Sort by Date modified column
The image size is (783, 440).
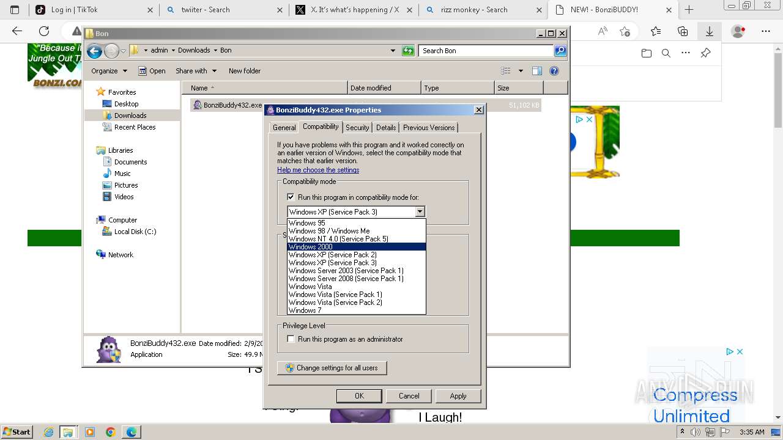click(384, 88)
